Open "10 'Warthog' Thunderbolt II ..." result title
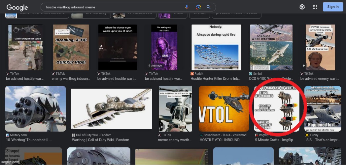This screenshot has height=165, width=346. tap(29, 140)
